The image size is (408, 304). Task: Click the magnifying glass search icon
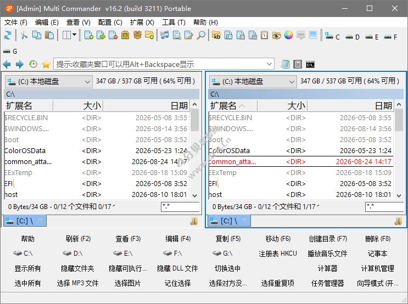pyautogui.click(x=201, y=35)
